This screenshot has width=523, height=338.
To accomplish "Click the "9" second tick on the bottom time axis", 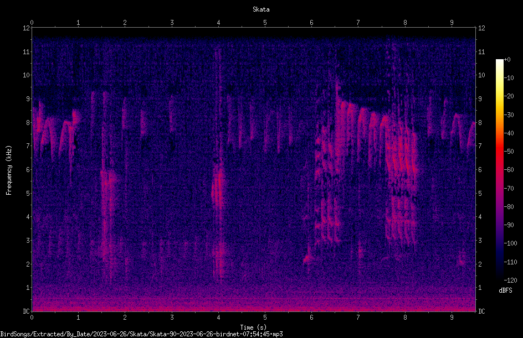I will coord(452,318).
